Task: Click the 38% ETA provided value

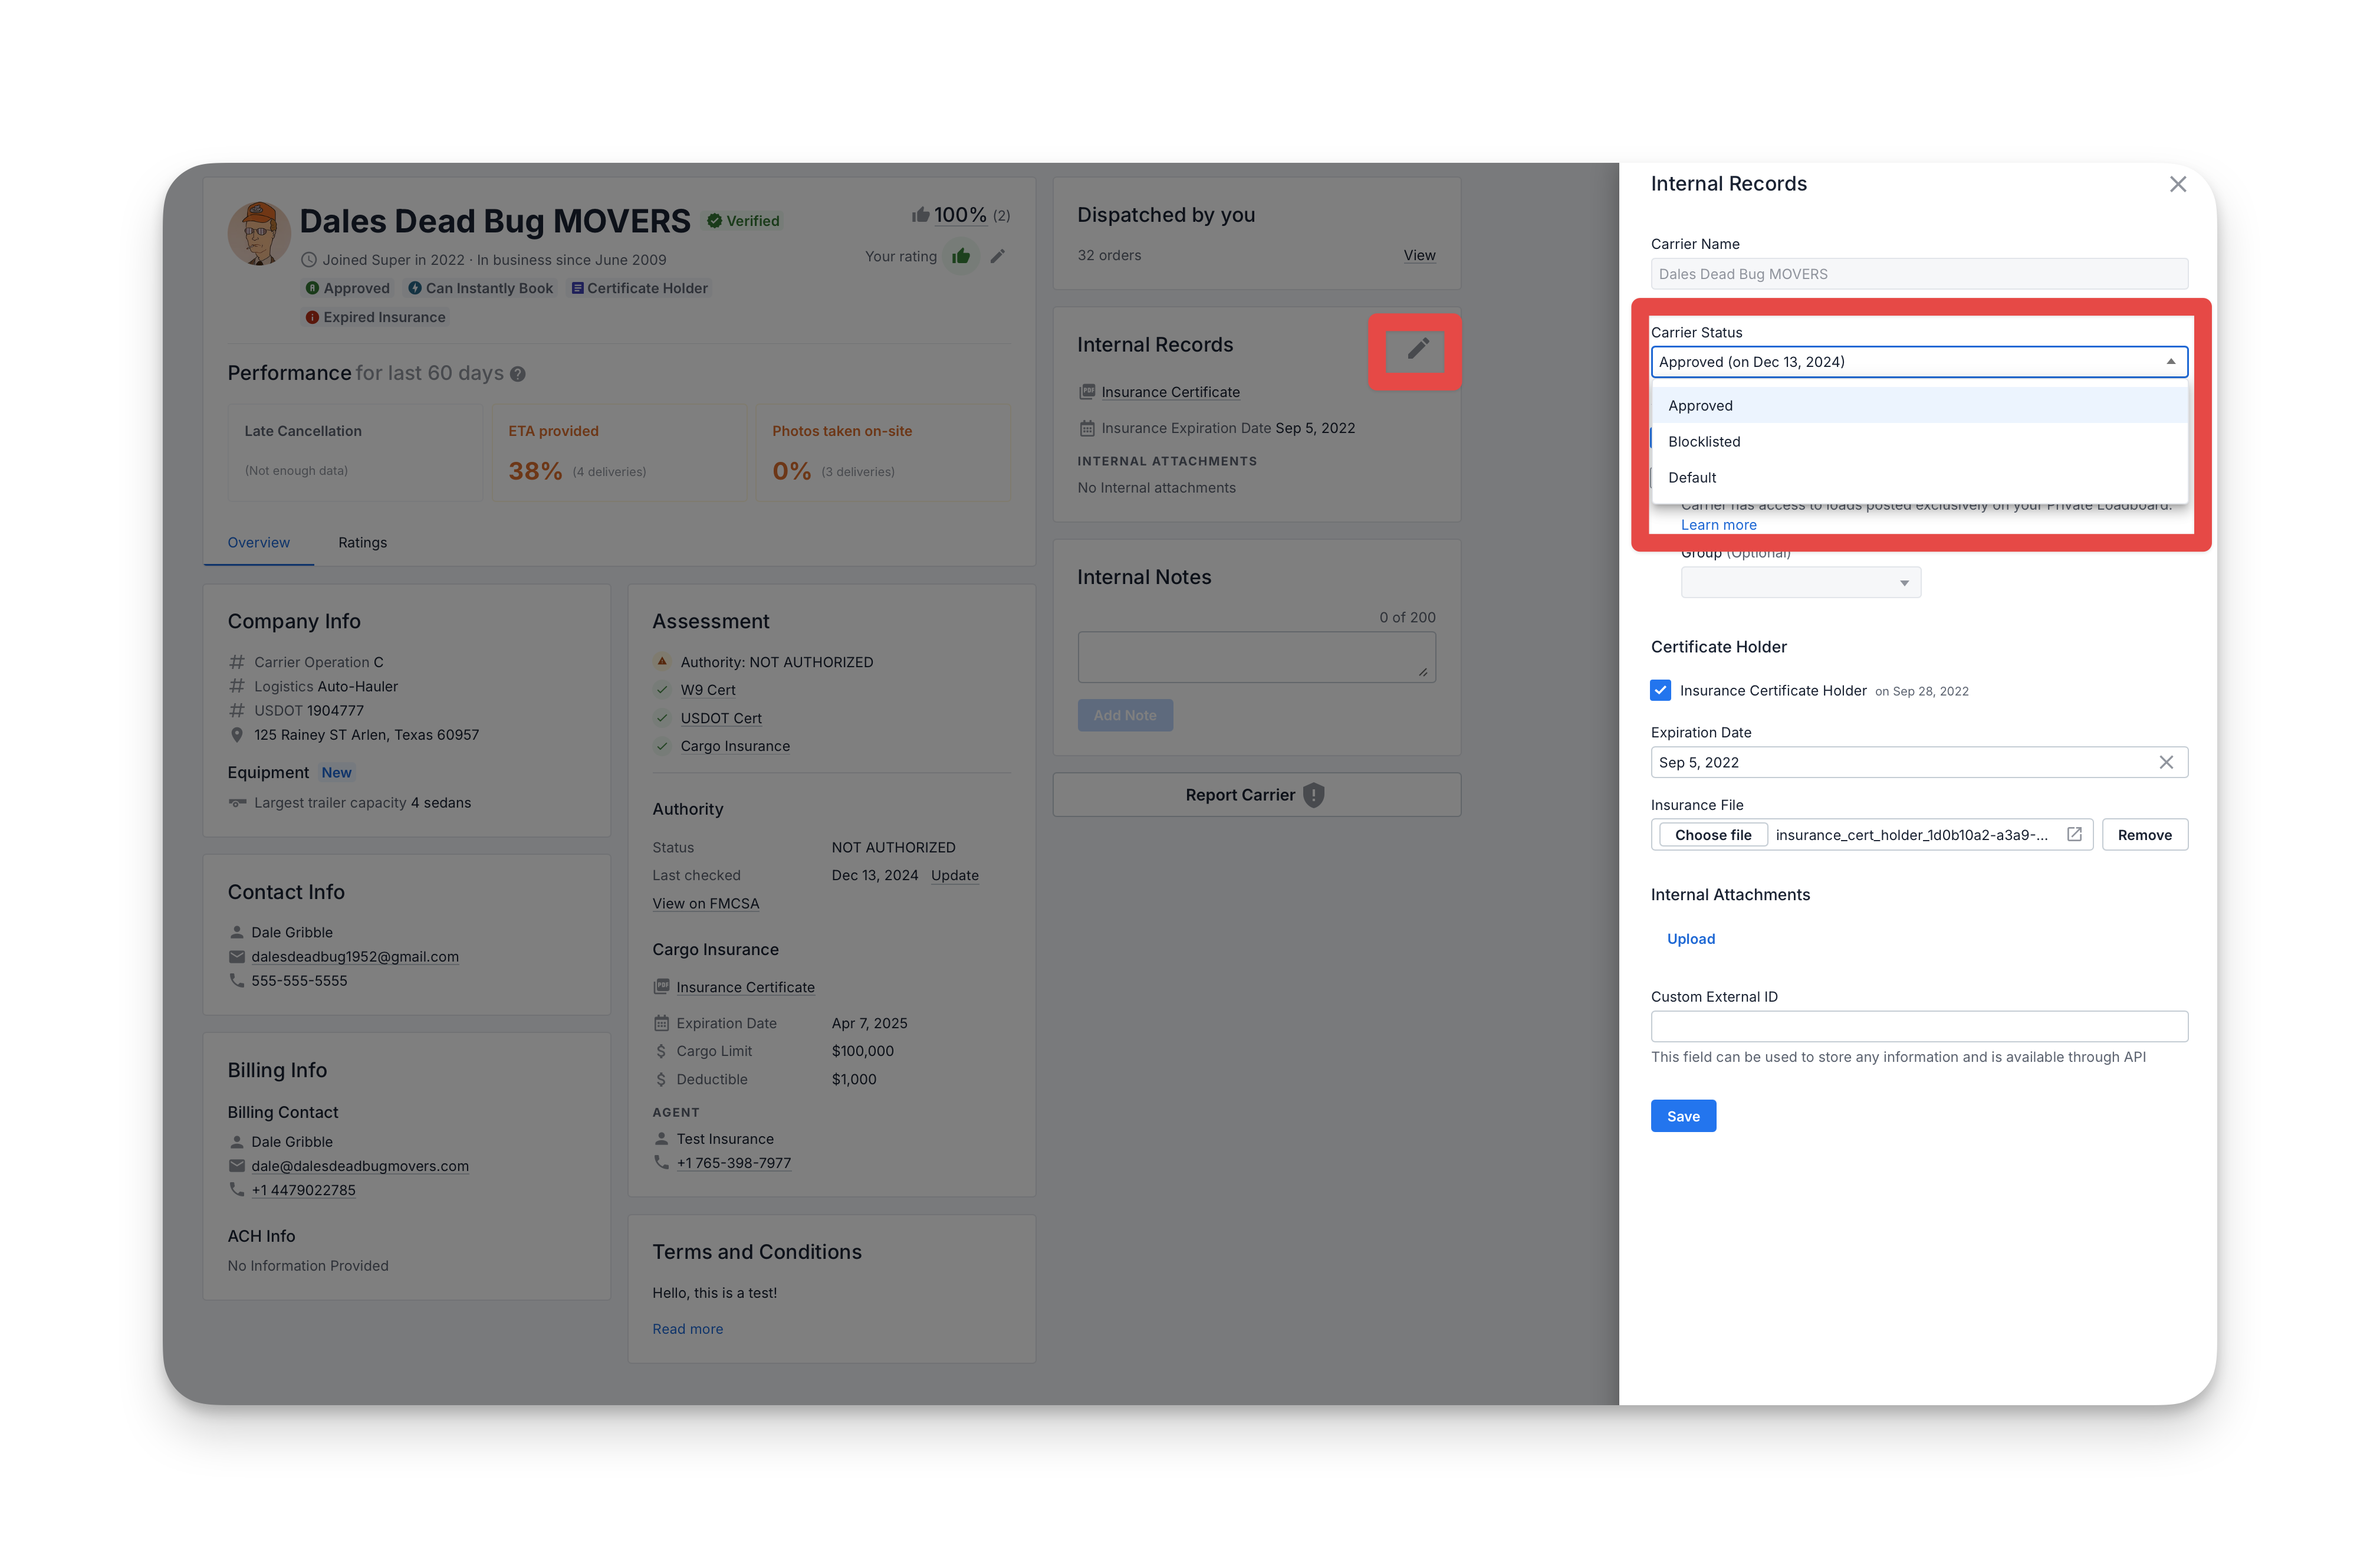Action: (535, 470)
